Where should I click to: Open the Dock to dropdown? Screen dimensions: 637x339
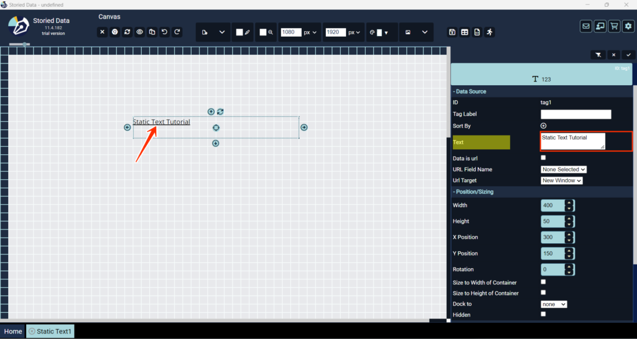[x=554, y=304]
